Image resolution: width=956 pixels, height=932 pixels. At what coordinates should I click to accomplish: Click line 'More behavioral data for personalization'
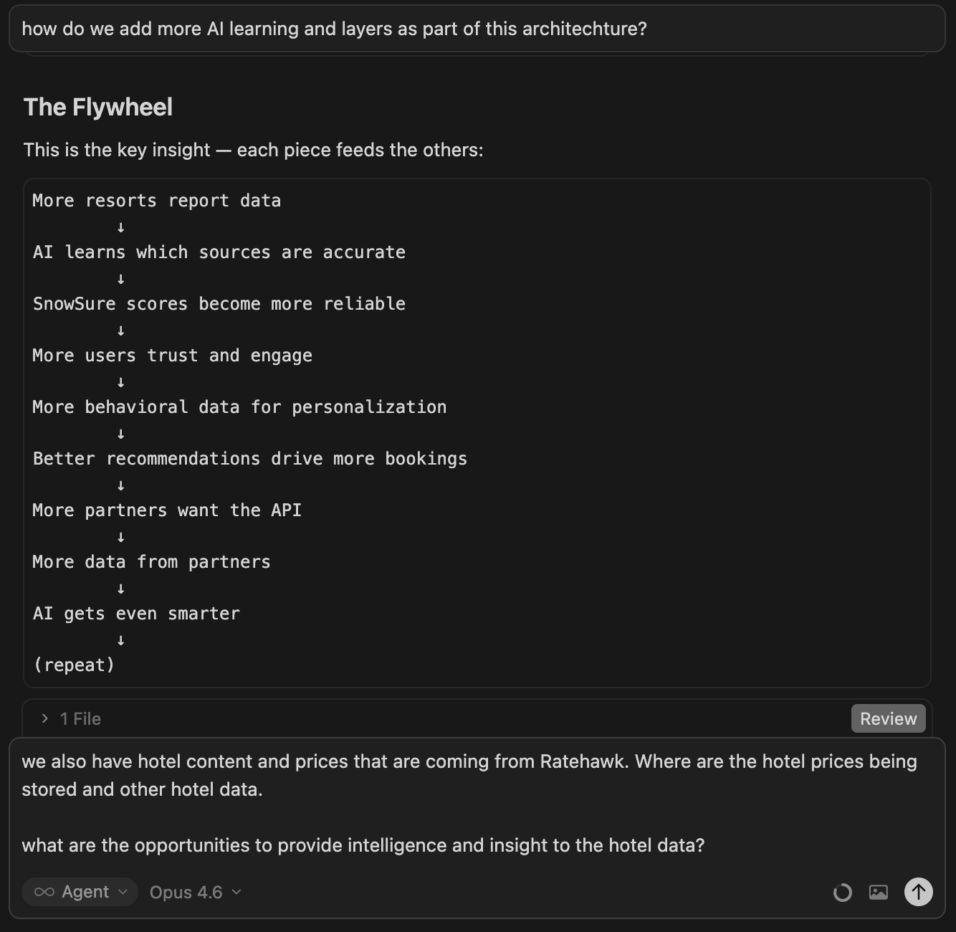[x=240, y=407]
